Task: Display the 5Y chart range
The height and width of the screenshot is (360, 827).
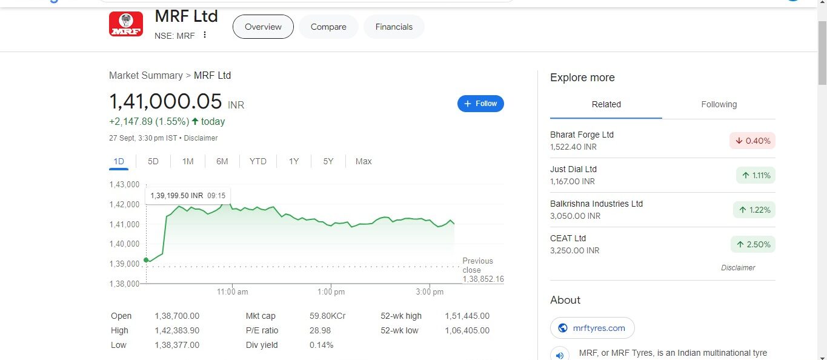Action: [x=328, y=161]
